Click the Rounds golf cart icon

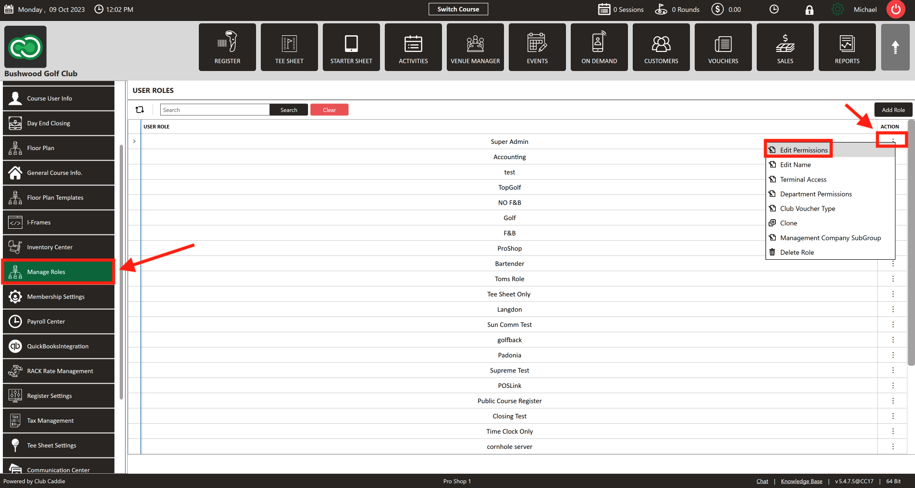point(661,10)
